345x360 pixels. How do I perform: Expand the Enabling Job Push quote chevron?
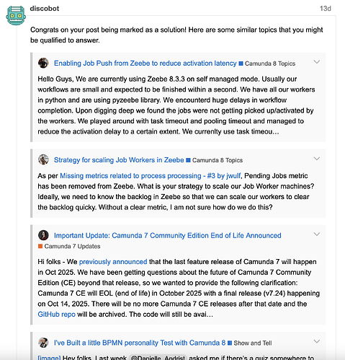317,62
